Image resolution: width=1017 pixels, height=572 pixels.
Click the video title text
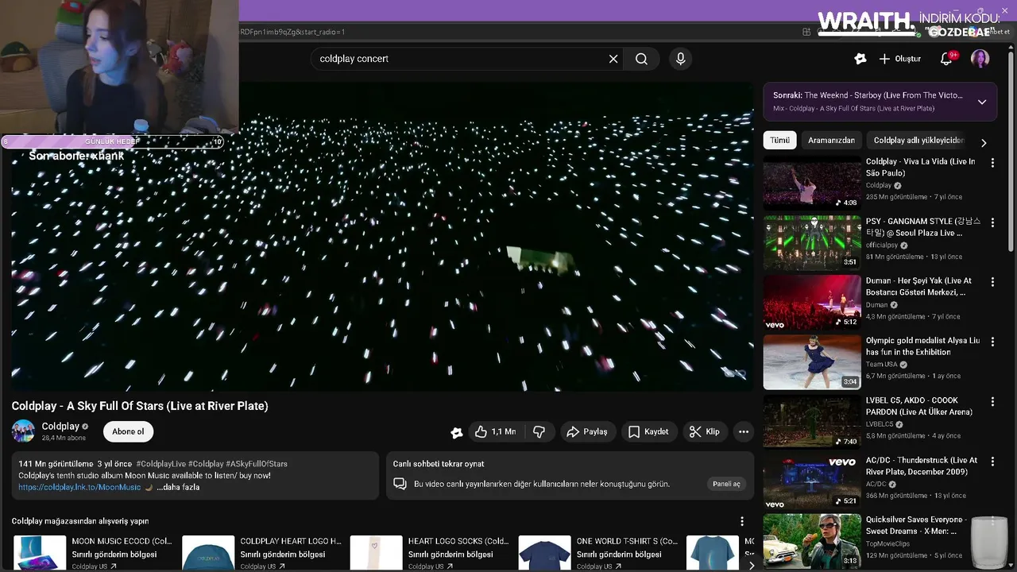point(140,406)
